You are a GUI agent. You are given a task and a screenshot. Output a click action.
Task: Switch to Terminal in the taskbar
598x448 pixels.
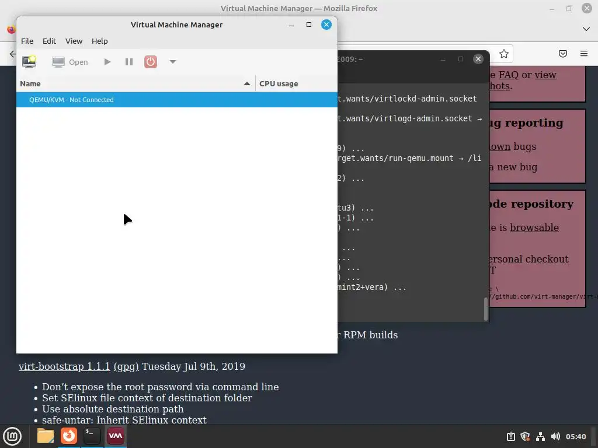click(92, 436)
